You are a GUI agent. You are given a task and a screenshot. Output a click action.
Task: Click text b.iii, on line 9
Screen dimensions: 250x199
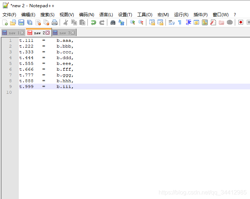pyautogui.click(x=65, y=87)
